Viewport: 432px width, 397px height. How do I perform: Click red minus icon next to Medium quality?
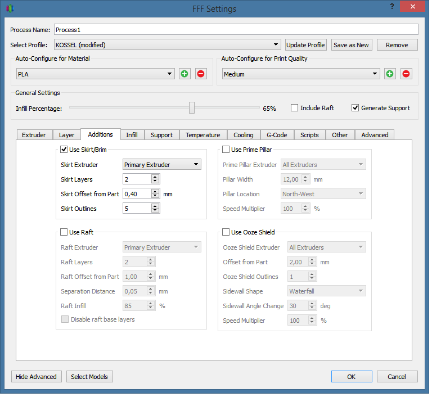point(406,74)
